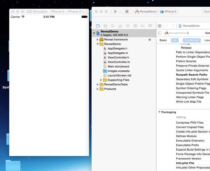
Task: Select the Basic build settings filter
Action: (163, 40)
